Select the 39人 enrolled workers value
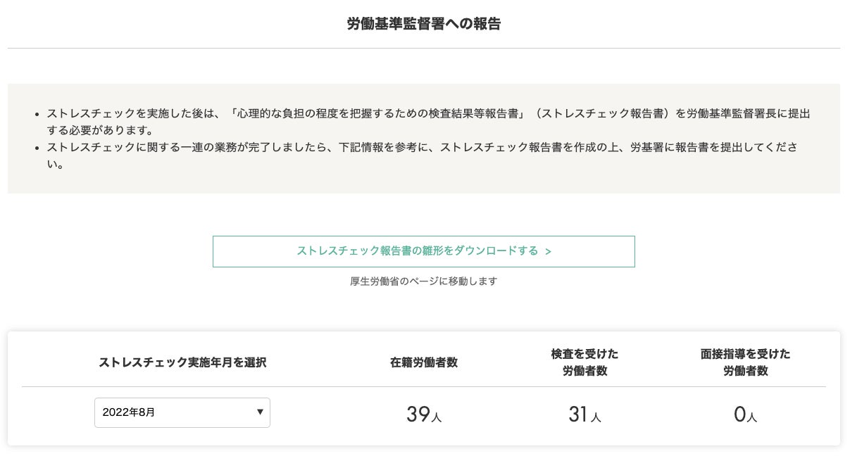Screen dimensions: 850x456 coord(423,414)
